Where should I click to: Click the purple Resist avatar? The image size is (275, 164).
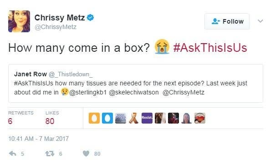pyautogui.click(x=147, y=118)
